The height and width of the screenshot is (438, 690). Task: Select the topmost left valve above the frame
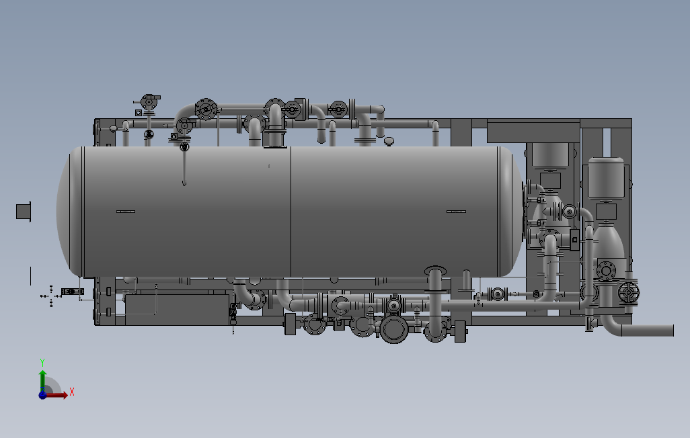[149, 102]
